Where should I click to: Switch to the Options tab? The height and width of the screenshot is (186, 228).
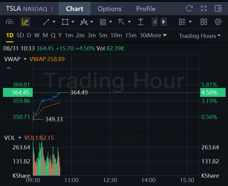point(110,9)
